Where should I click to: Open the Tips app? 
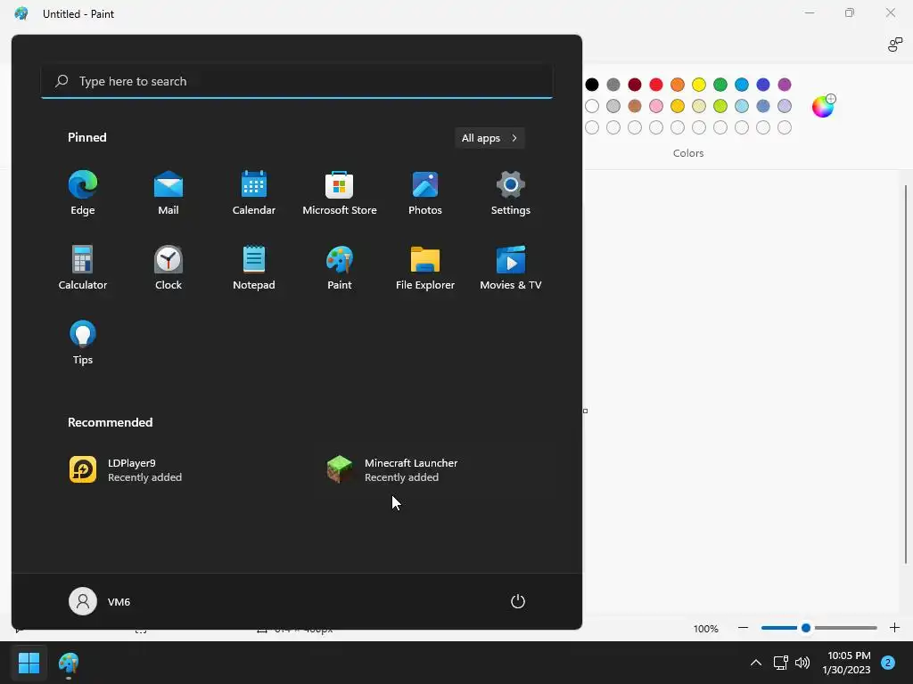point(83,343)
